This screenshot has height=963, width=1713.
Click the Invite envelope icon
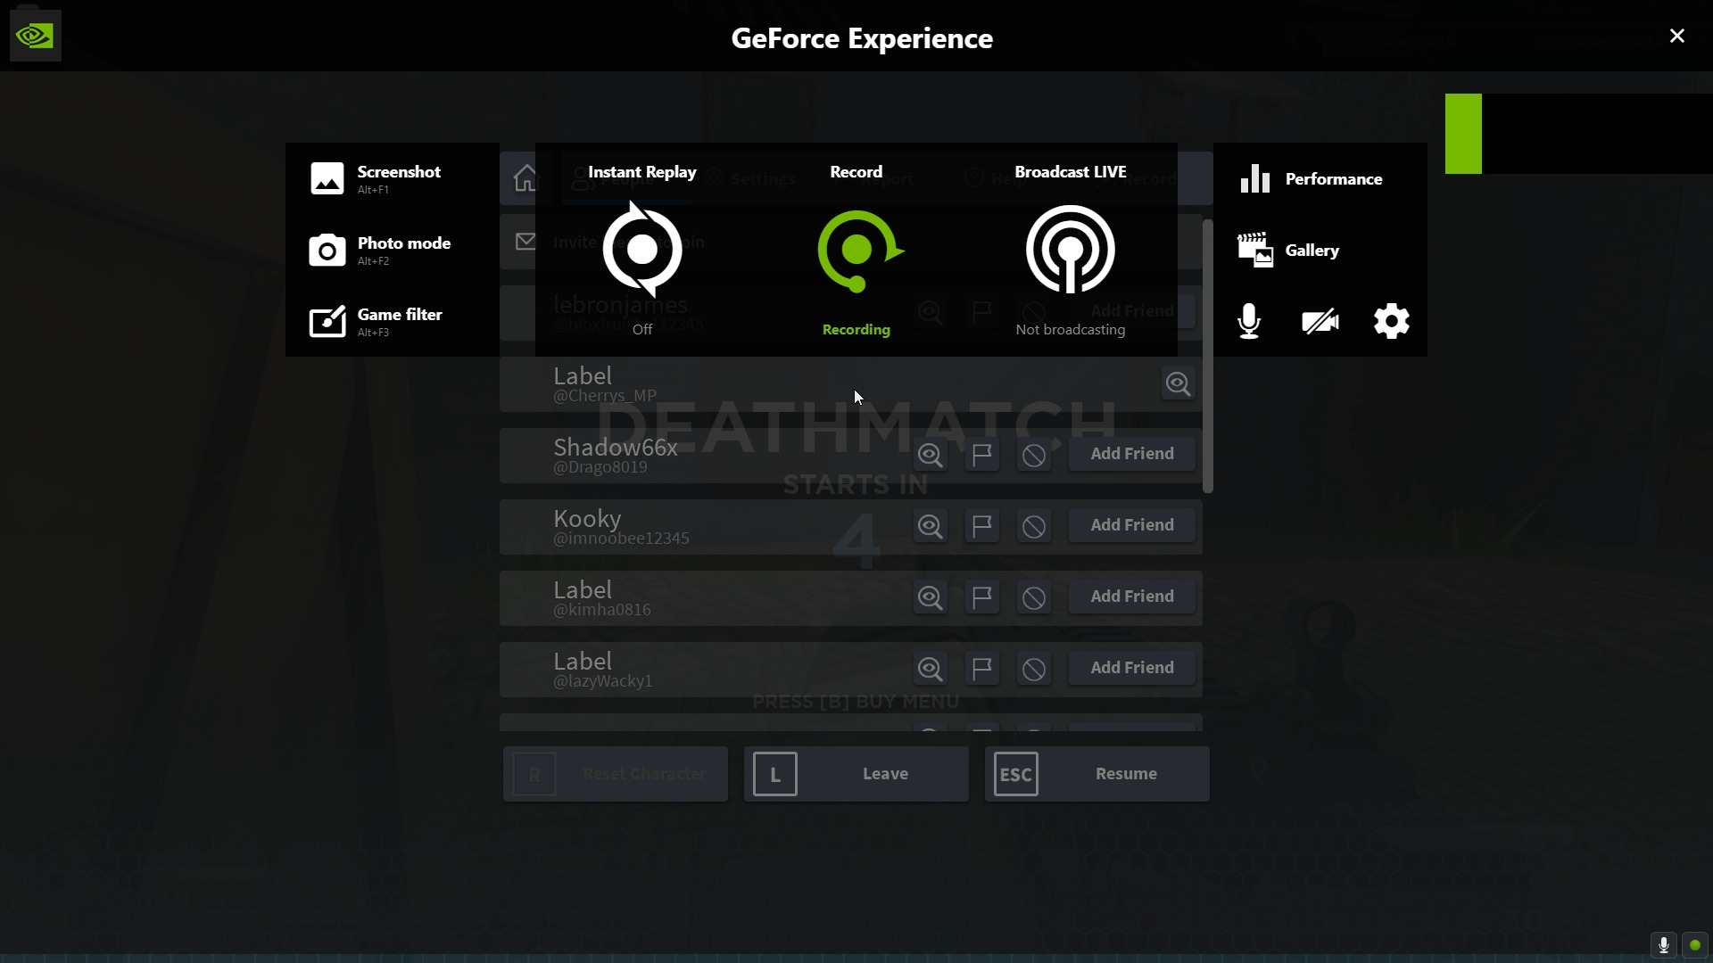(525, 241)
